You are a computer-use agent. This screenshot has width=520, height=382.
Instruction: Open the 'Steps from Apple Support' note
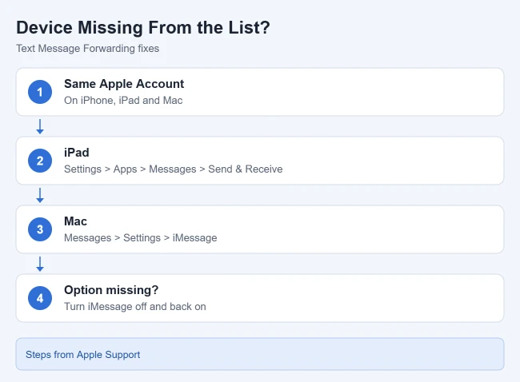[260, 354]
